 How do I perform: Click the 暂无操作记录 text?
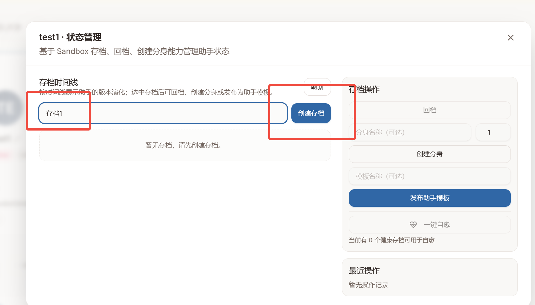click(369, 285)
